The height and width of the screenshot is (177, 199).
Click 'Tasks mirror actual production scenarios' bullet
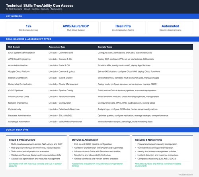[x=30, y=151]
